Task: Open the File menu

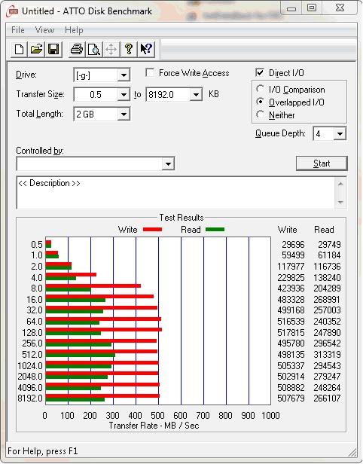Action: (x=18, y=30)
